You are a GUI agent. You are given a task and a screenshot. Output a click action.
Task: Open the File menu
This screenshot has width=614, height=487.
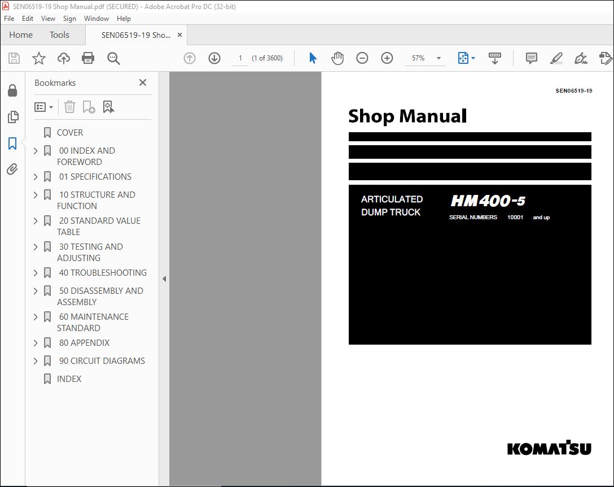[x=9, y=19]
